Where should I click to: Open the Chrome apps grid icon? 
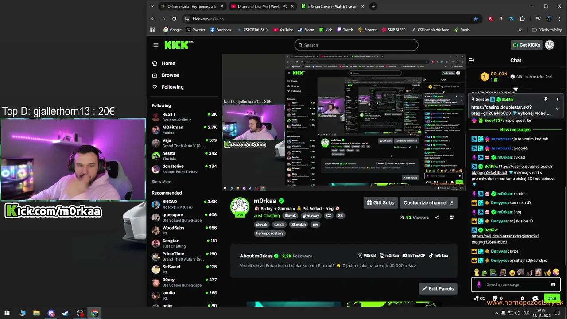point(152,30)
